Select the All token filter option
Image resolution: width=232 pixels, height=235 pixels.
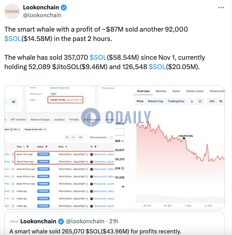click(x=67, y=137)
